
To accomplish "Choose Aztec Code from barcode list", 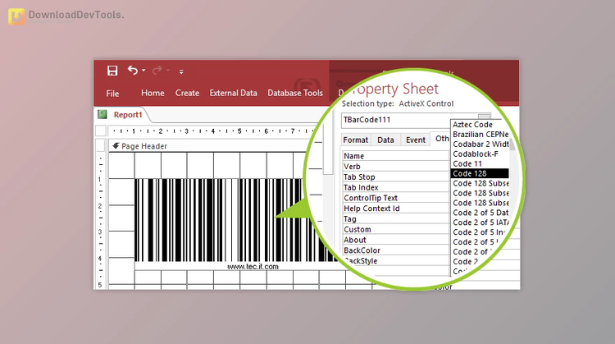I will tap(480, 125).
